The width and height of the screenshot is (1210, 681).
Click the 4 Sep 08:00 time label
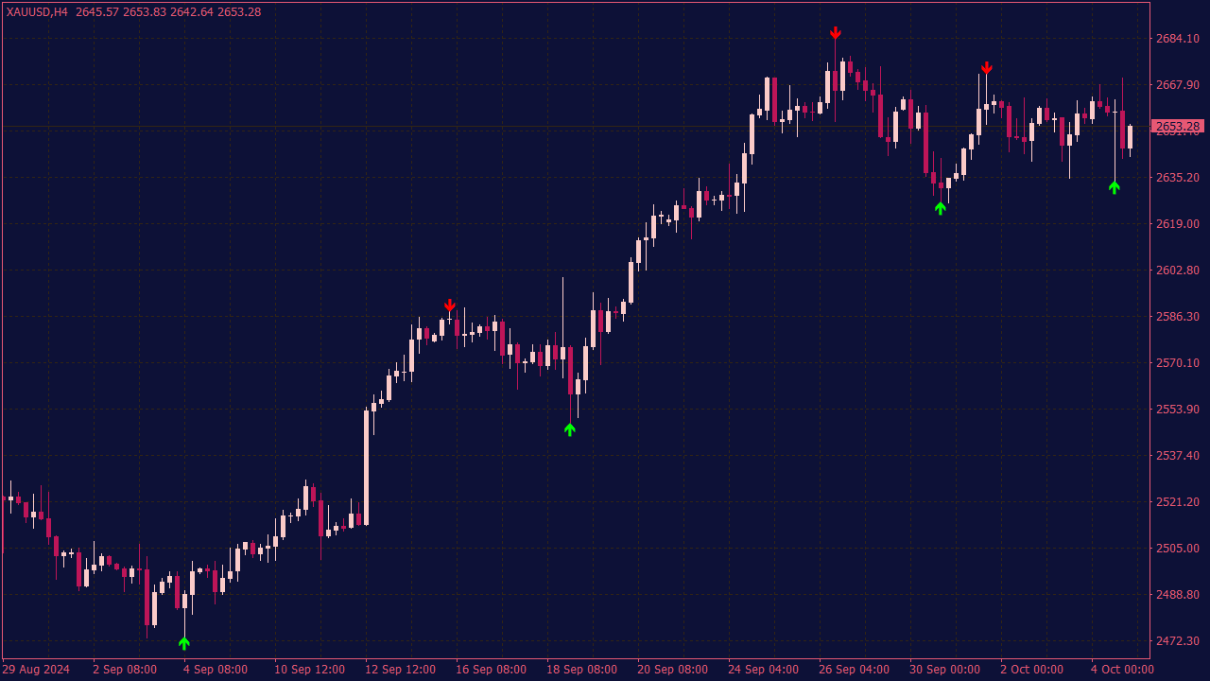coord(216,670)
